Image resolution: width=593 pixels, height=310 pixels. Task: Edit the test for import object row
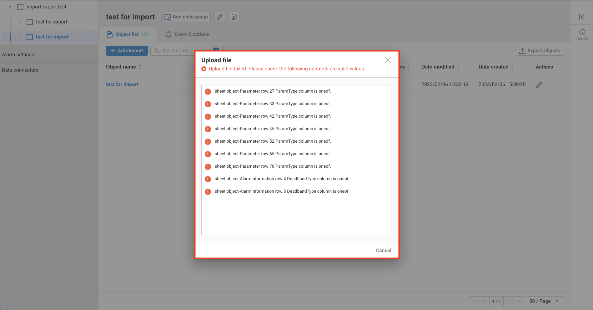coord(539,84)
